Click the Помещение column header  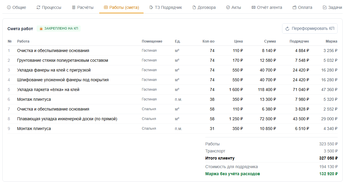tap(152, 41)
